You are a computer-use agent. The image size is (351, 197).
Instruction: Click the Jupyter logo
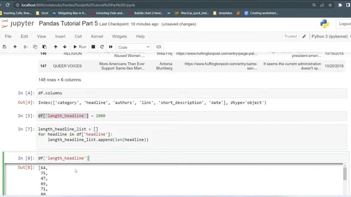tap(18, 24)
